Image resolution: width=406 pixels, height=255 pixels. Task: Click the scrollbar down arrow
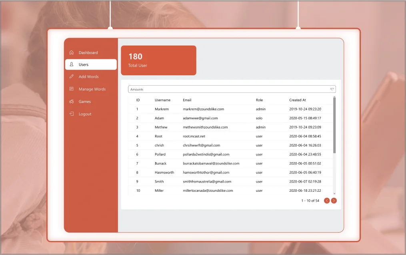pyautogui.click(x=334, y=194)
